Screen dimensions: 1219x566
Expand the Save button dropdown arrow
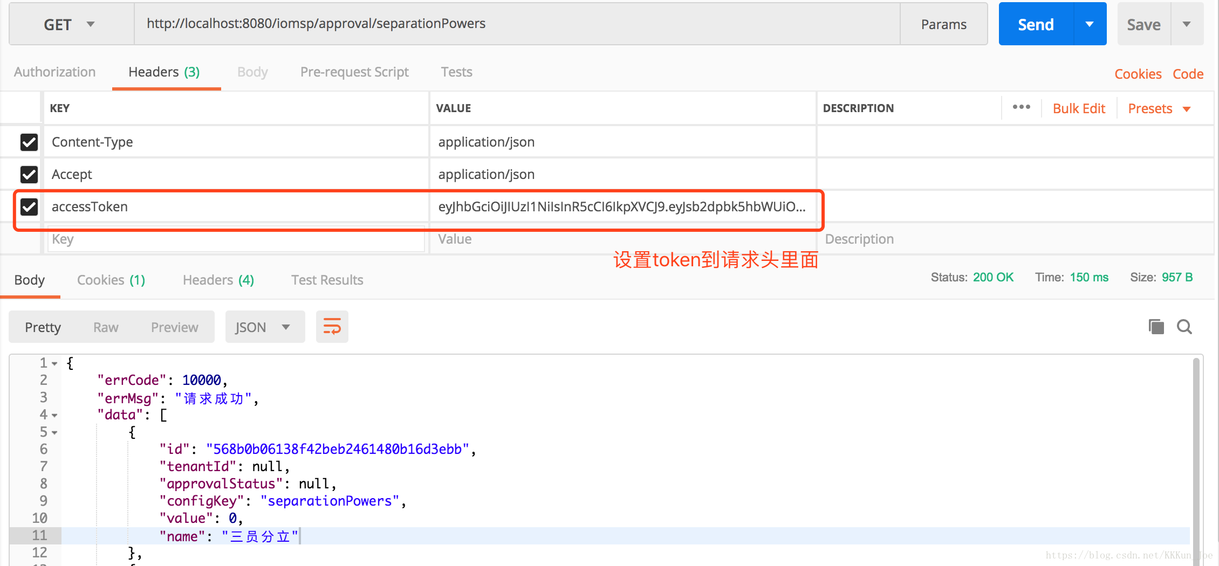tap(1187, 24)
